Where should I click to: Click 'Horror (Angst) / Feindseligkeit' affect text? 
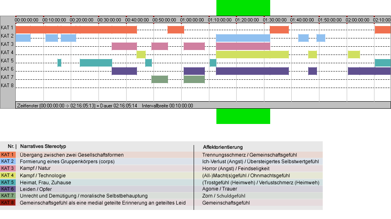236,169
